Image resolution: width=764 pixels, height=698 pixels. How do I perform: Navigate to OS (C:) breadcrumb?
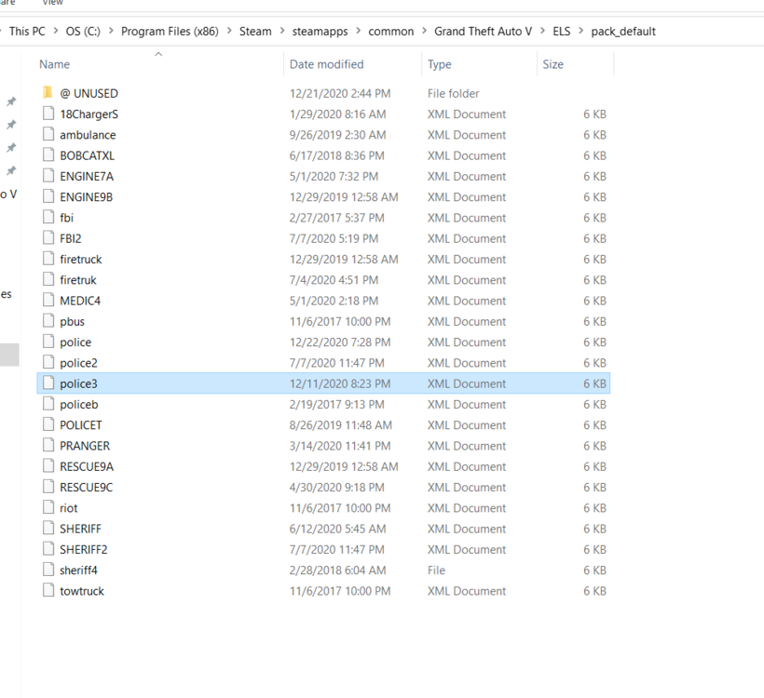click(x=83, y=31)
